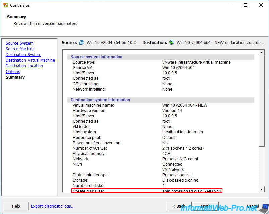Click the '4GB' physical memory value
The height and width of the screenshot is (214, 269).
(x=166, y=153)
